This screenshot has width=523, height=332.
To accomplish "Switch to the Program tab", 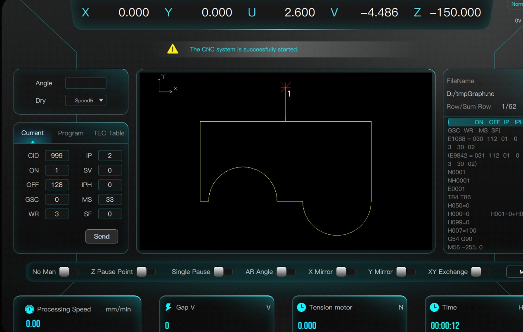I will click(x=71, y=133).
